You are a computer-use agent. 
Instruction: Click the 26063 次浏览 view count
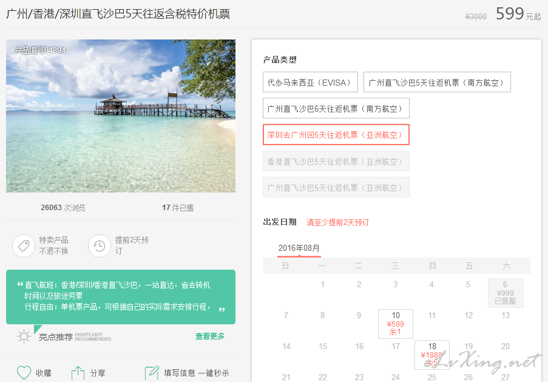(63, 208)
